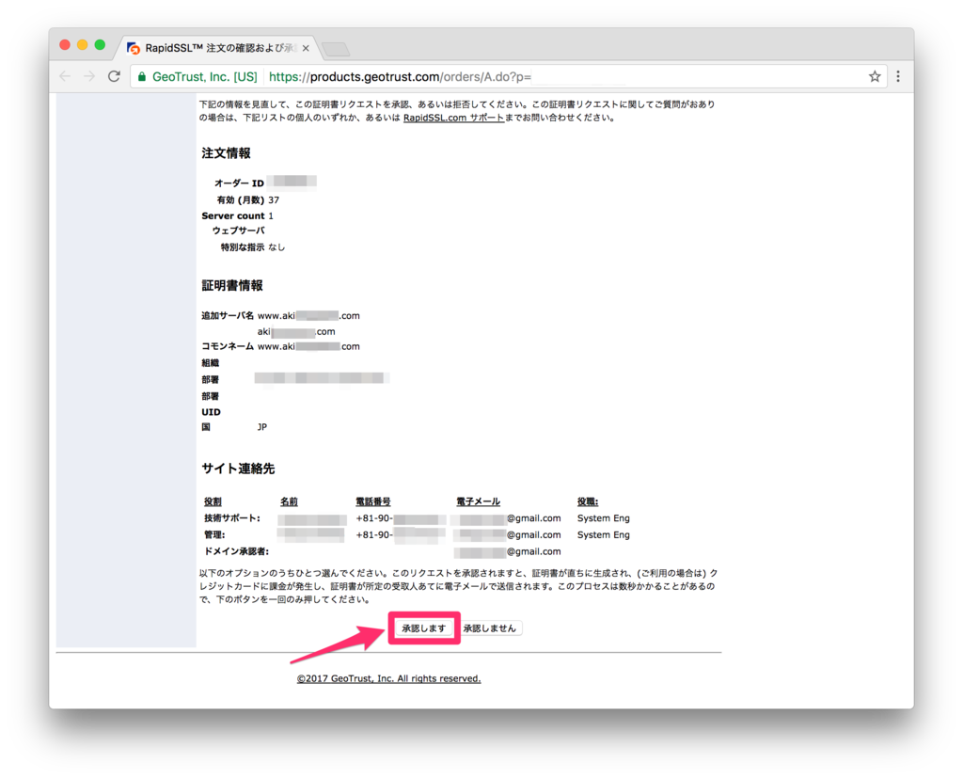963x779 pixels.
Task: Click the browser forward arrow
Action: coord(89,76)
